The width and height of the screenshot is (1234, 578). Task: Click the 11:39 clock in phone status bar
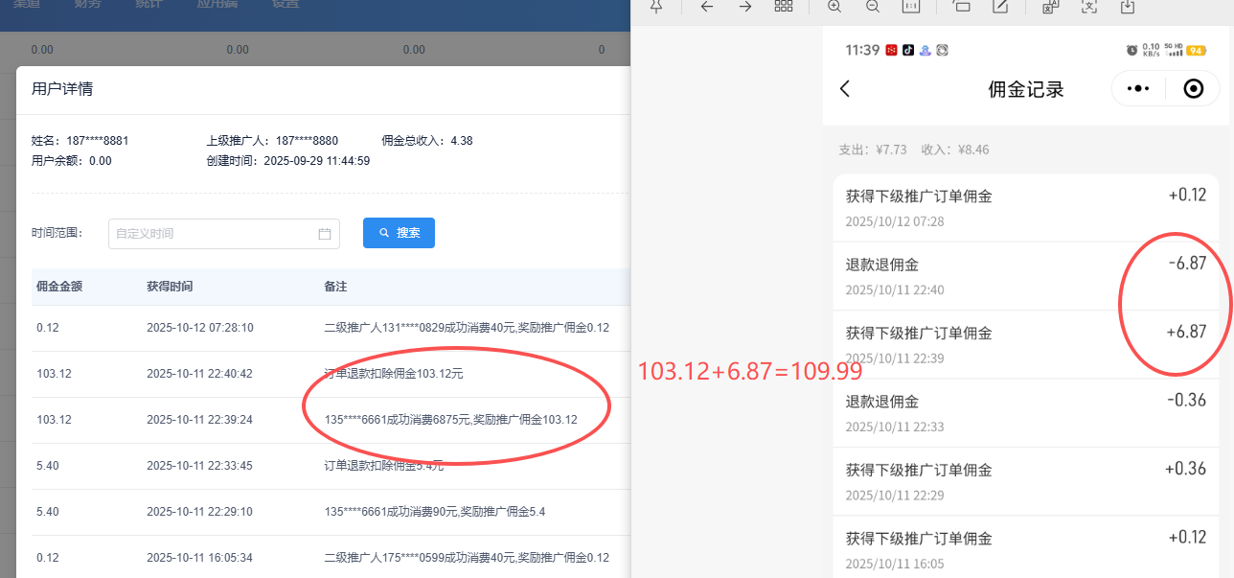tap(862, 50)
